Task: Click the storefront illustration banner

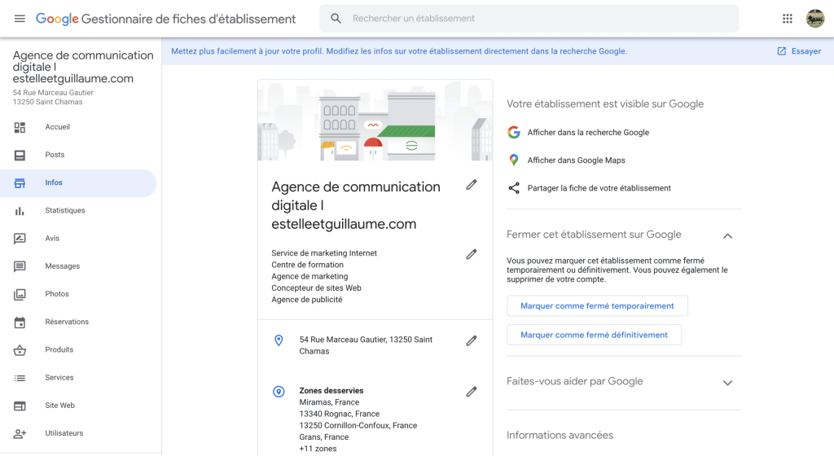Action: 375,121
